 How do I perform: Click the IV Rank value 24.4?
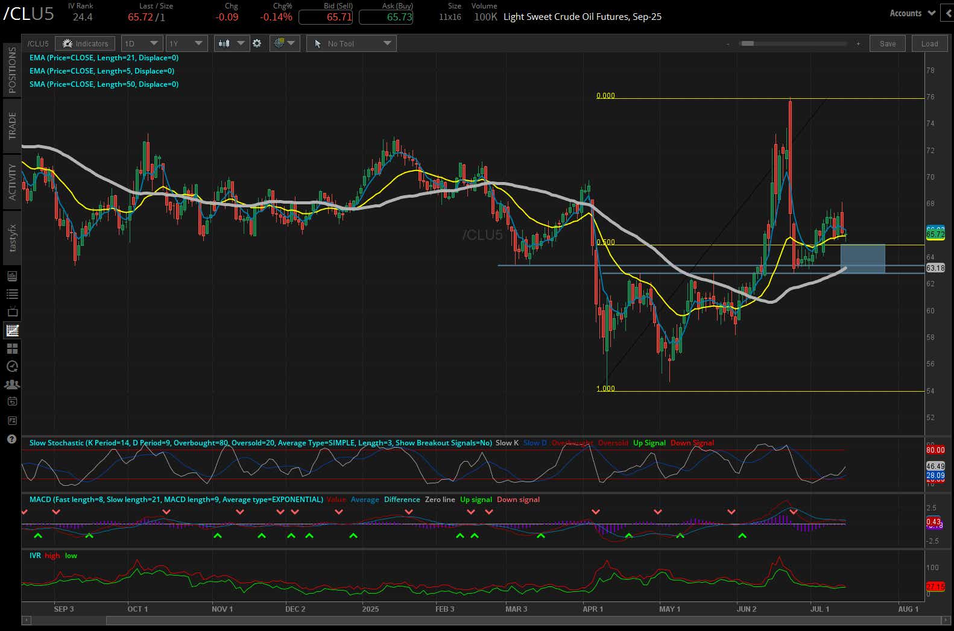pos(83,17)
